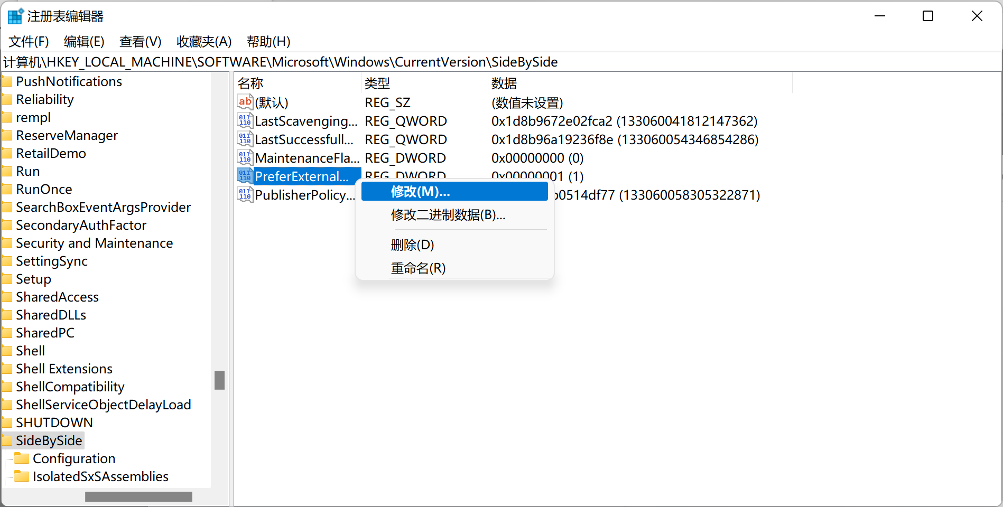1003x507 pixels.
Task: Select the Shell Extensions key
Action: (x=64, y=369)
